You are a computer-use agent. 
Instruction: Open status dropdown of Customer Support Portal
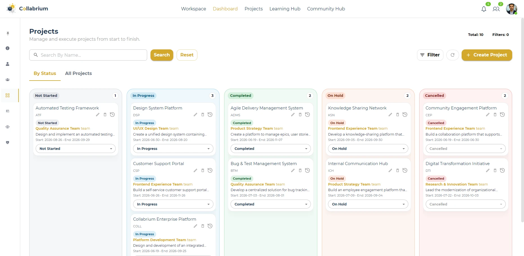(x=173, y=204)
